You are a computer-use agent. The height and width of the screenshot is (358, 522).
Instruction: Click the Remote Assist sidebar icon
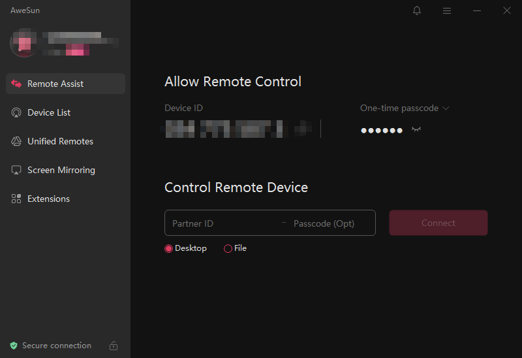coord(16,84)
